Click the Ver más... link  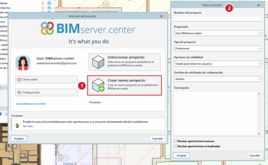29,126
